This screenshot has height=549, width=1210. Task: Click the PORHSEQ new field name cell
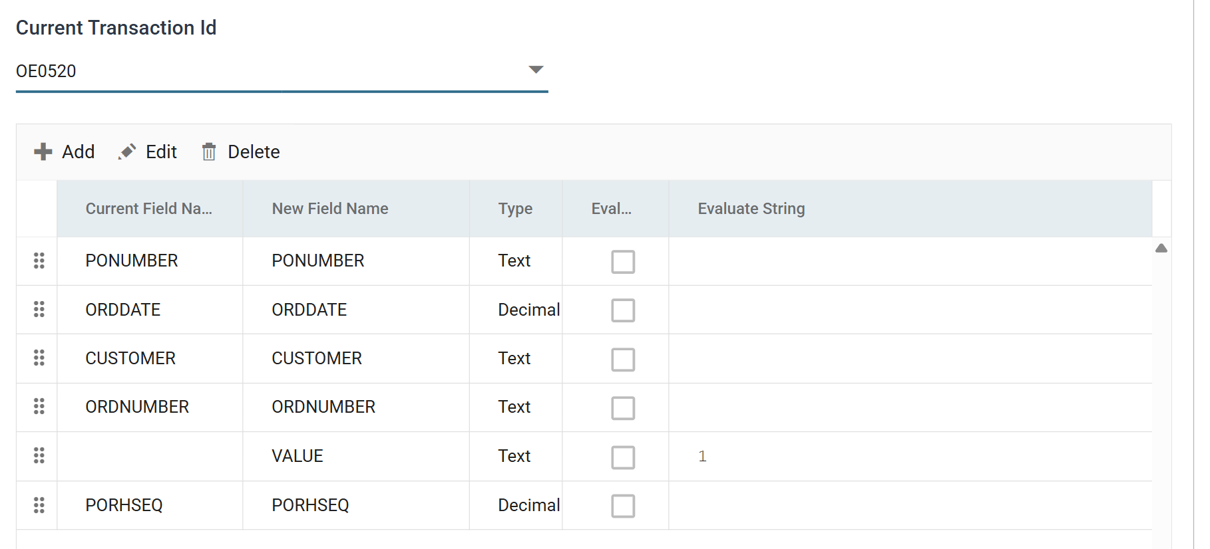[356, 505]
